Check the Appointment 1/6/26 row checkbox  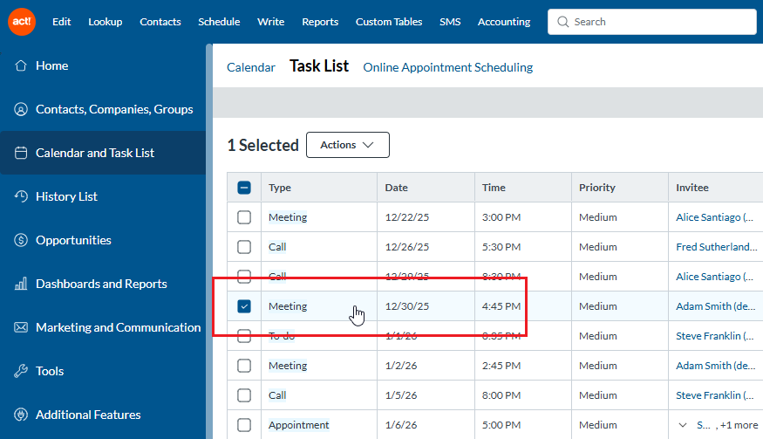tap(244, 425)
